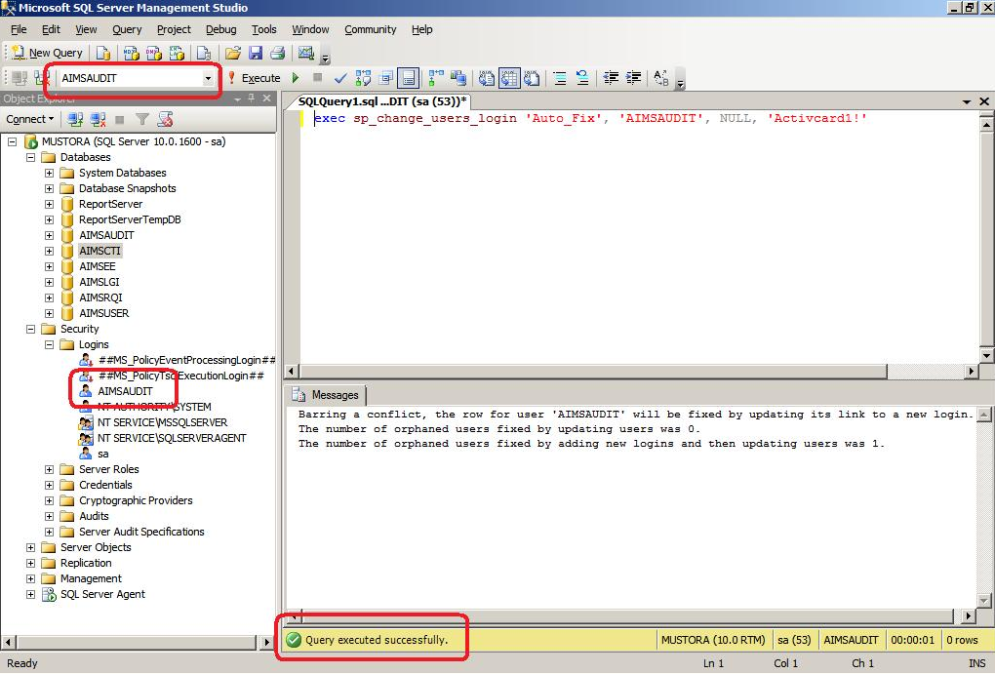Viewport: 995px width, 674px height.
Task: Select the Messages results tab
Action: [326, 395]
